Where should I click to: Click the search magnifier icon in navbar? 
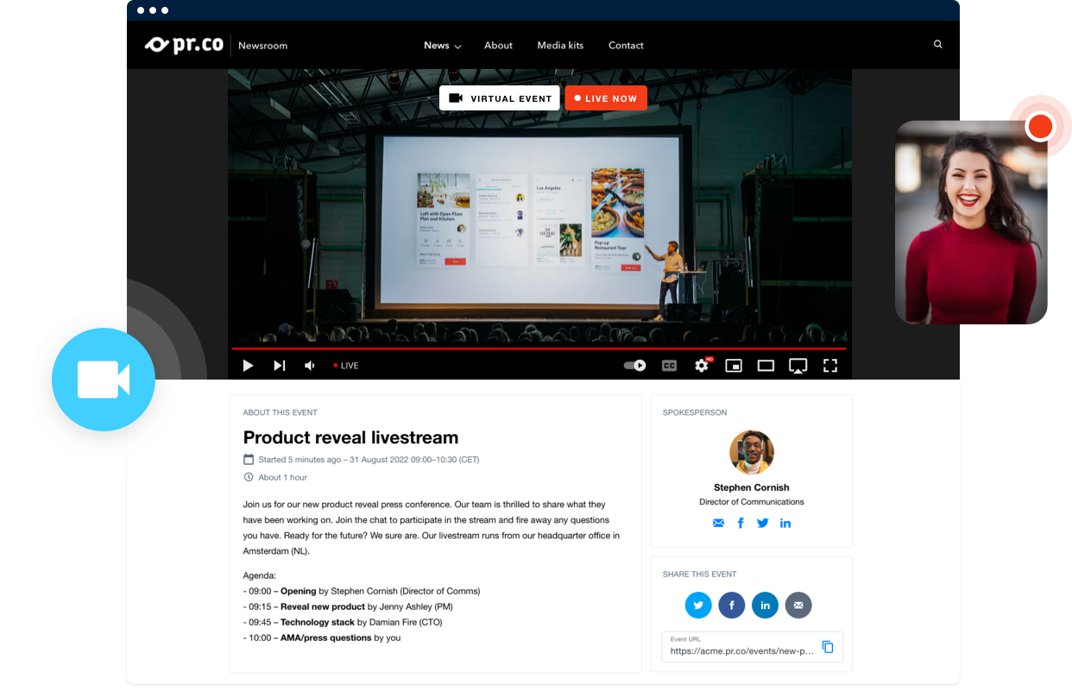(x=938, y=45)
